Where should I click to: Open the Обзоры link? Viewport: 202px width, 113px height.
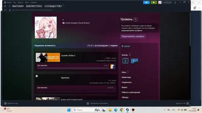(125, 97)
